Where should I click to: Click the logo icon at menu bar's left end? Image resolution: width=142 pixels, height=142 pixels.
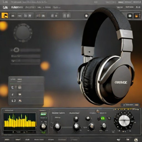[5, 7]
